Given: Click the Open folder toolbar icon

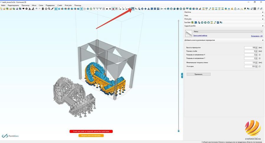Looking at the screenshot, I should click(x=4, y=9).
